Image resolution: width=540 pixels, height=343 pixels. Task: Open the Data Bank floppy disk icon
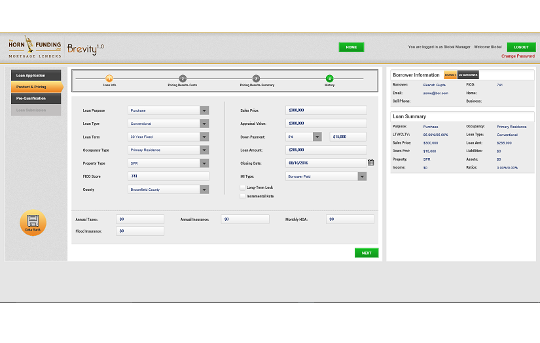pyautogui.click(x=33, y=222)
